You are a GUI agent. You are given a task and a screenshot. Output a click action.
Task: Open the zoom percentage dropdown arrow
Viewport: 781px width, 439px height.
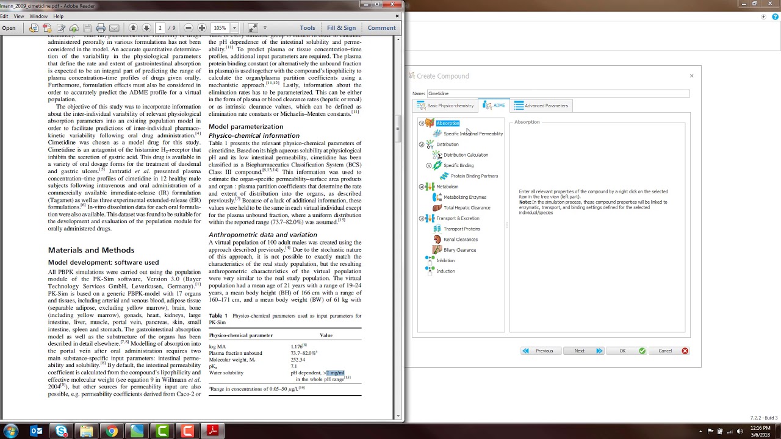click(x=234, y=28)
